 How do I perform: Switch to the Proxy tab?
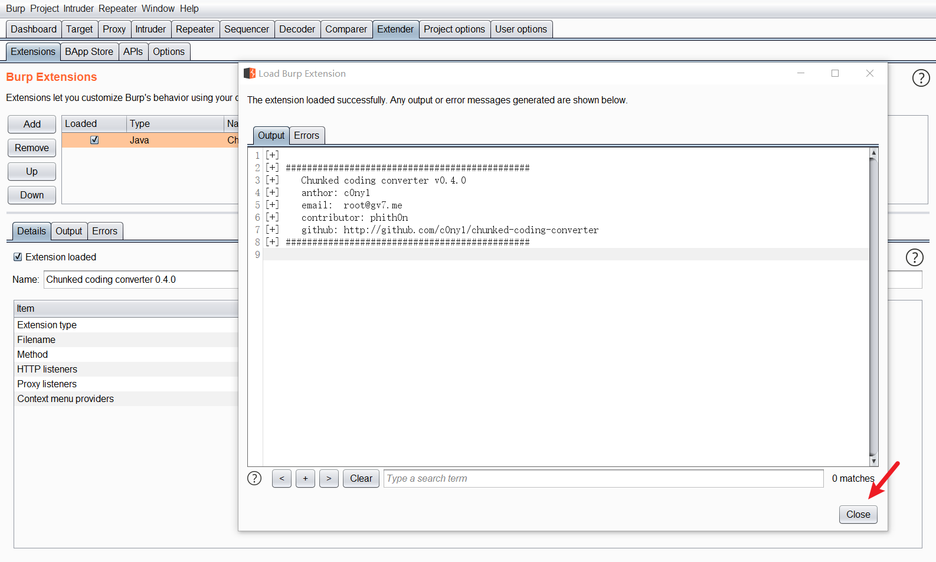coord(114,29)
